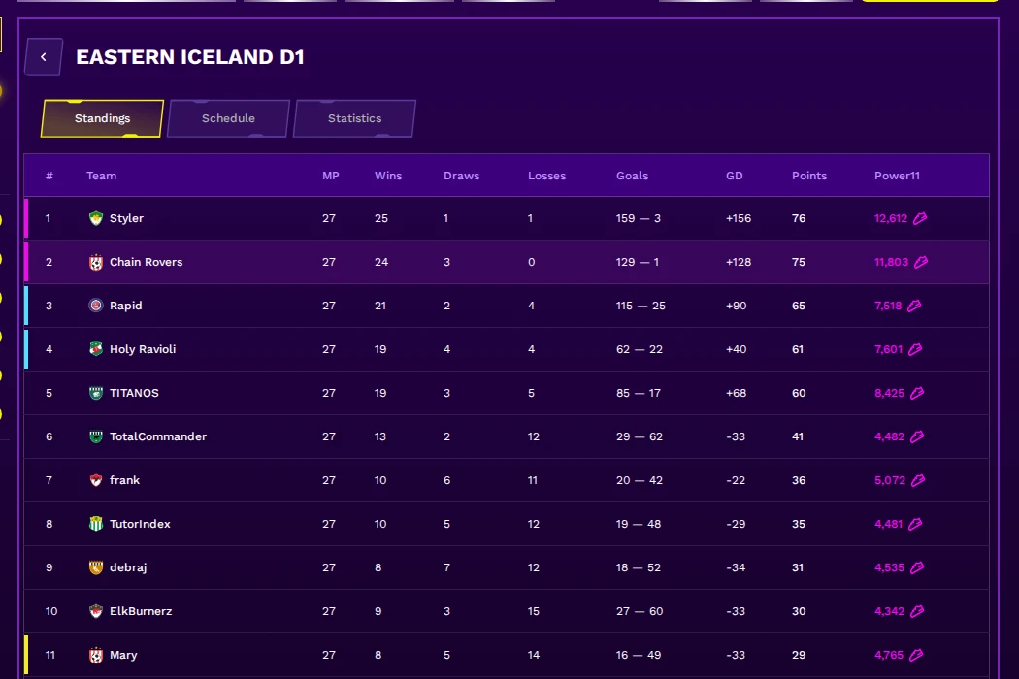Click the TITANOS team crest
1019x679 pixels.
[95, 393]
